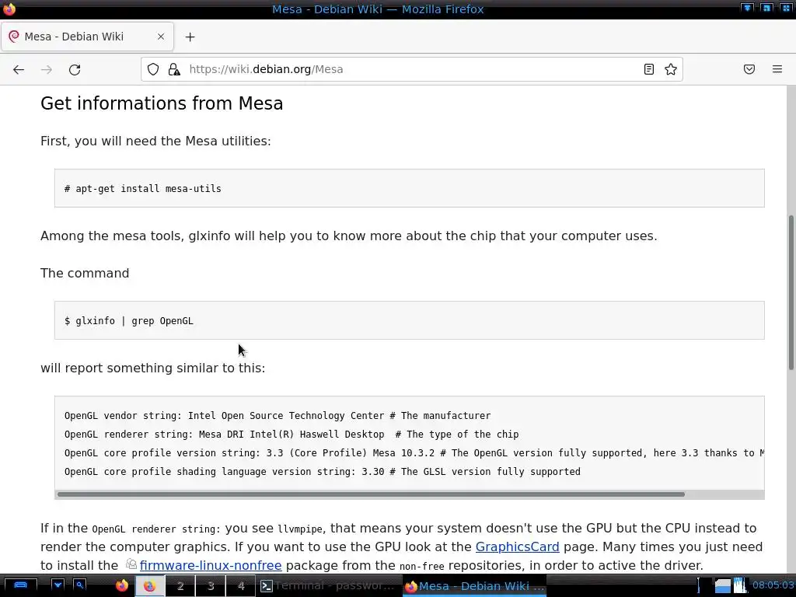Open the GraphicsCard wiki link

[517, 546]
